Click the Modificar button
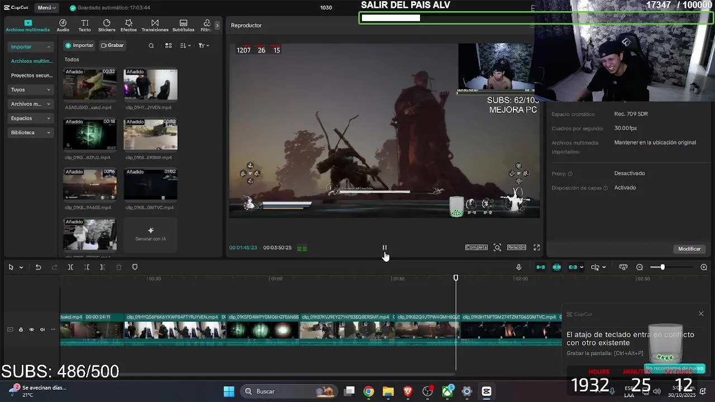This screenshot has height=402, width=715. pyautogui.click(x=689, y=249)
